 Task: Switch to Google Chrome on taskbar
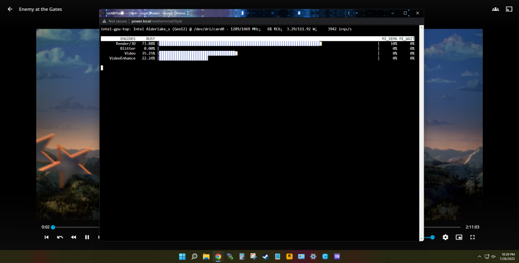(218, 256)
